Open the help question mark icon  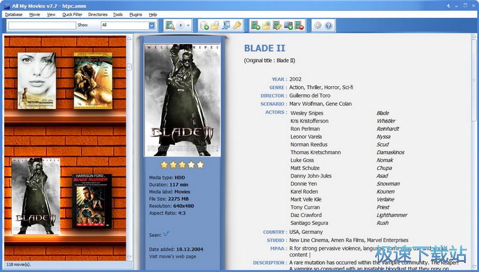click(329, 25)
